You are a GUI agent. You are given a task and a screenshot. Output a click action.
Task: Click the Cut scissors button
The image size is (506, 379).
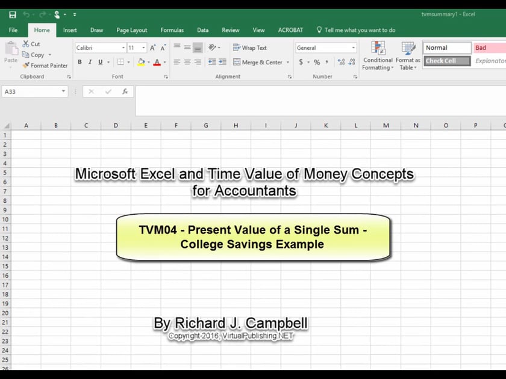pos(31,44)
